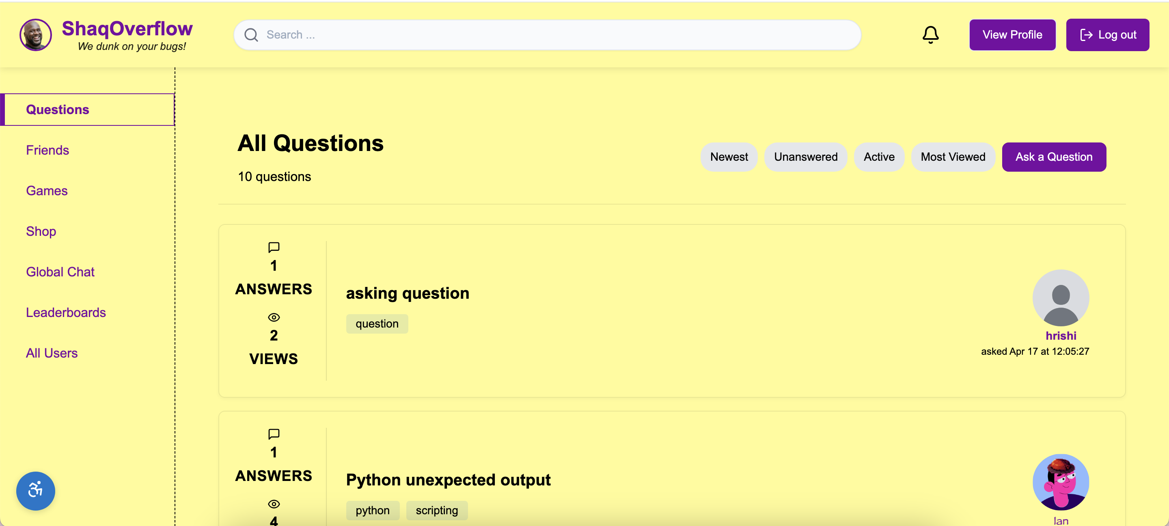
Task: Click the search magnifier icon
Action: click(x=251, y=35)
